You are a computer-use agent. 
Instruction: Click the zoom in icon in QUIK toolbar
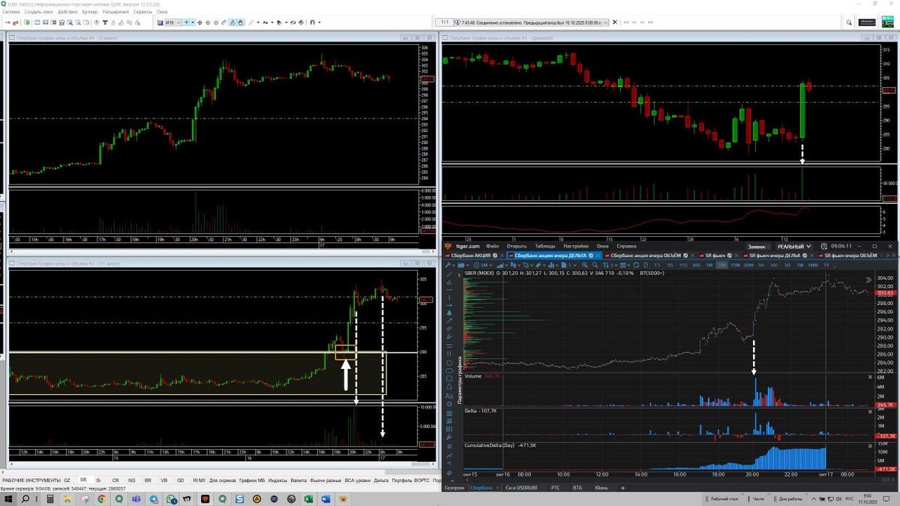click(x=208, y=22)
